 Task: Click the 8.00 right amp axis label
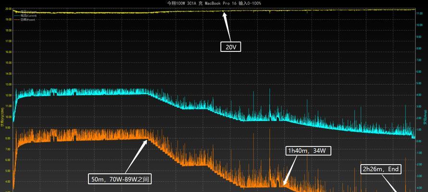click(420, 48)
